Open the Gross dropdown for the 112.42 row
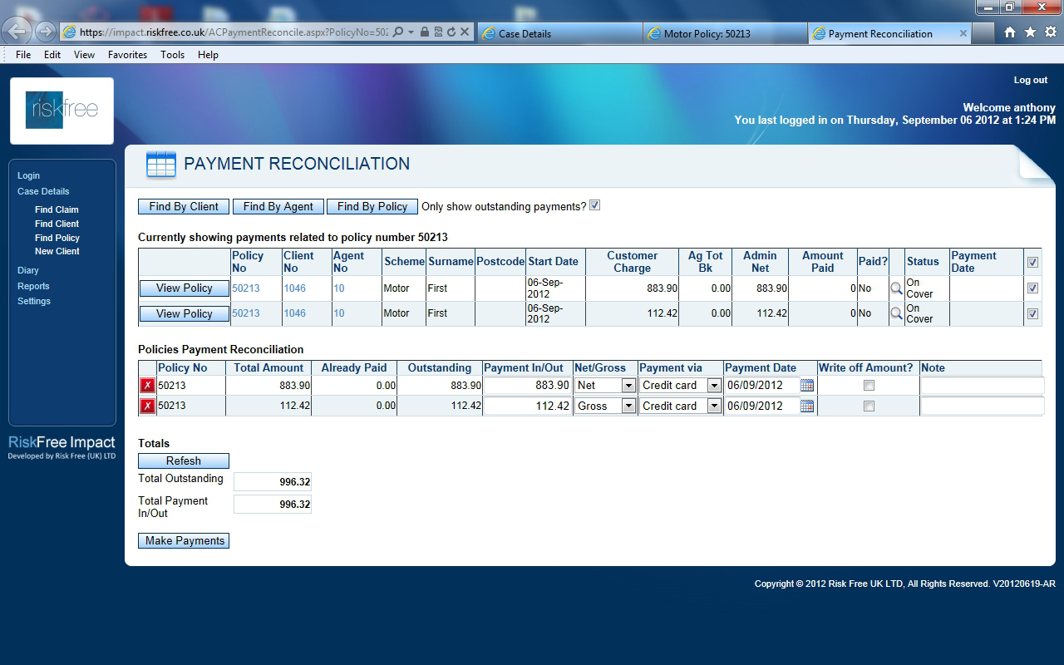 (605, 406)
